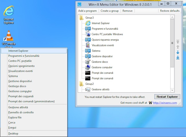Select Sistema text in the editor tree
The width and height of the screenshot is (186, 137).
pos(96,51)
